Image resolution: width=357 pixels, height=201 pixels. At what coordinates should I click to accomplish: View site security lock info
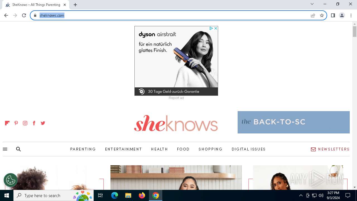coord(35,15)
